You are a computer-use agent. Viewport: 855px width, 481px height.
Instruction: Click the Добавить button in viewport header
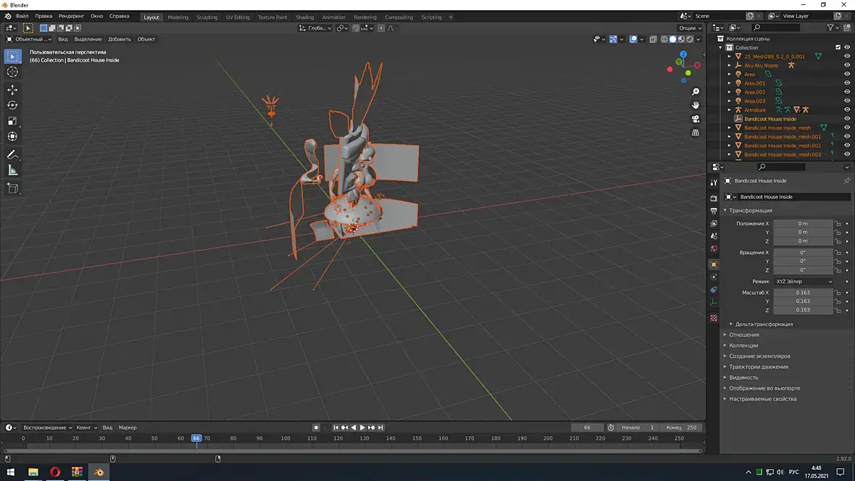[x=120, y=39]
